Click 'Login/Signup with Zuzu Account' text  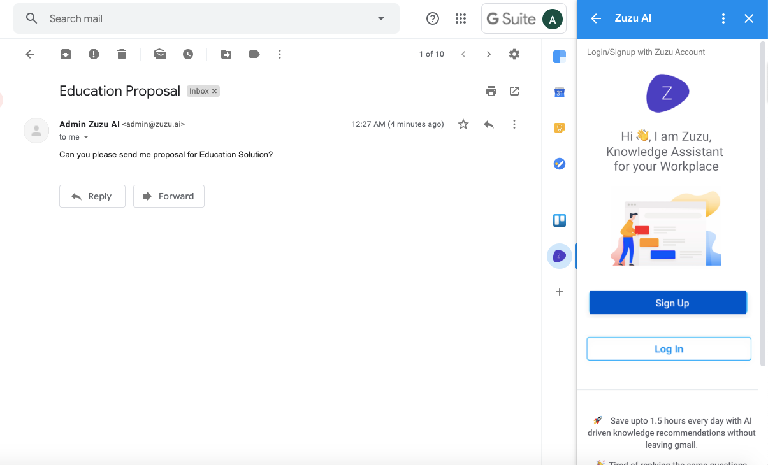coord(646,52)
